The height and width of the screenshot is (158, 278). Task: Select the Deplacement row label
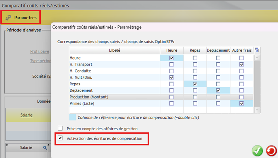81,90
